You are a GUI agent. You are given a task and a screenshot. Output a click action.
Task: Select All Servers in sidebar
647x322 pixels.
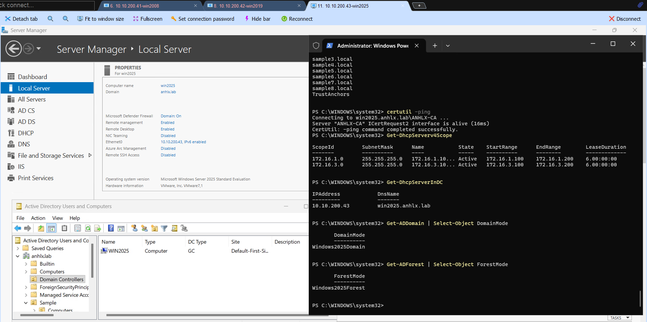click(32, 99)
